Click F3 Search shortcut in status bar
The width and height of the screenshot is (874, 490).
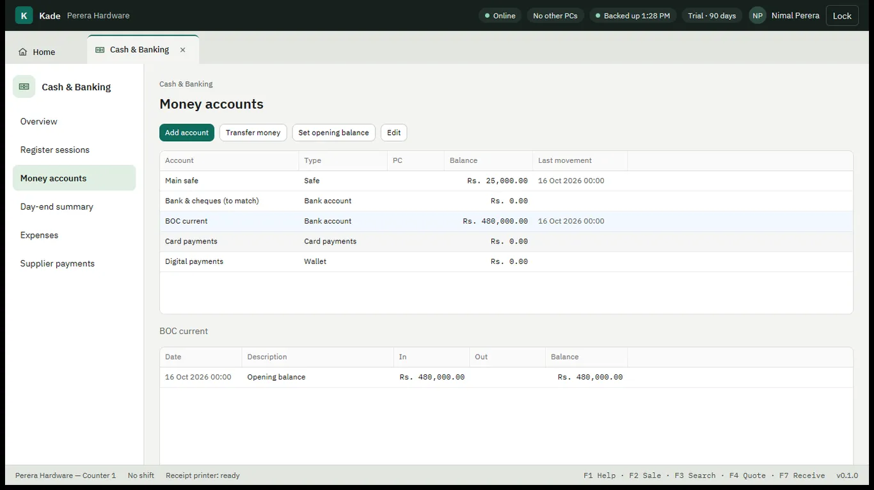(695, 476)
